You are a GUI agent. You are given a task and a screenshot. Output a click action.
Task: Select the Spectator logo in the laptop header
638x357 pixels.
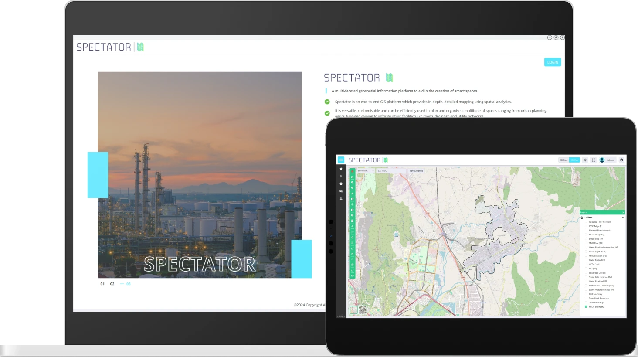(110, 47)
